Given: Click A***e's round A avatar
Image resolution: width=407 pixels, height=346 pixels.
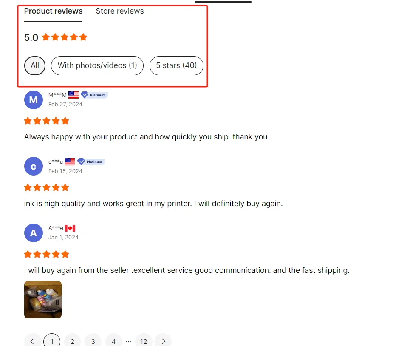Looking at the screenshot, I should click(x=34, y=233).
